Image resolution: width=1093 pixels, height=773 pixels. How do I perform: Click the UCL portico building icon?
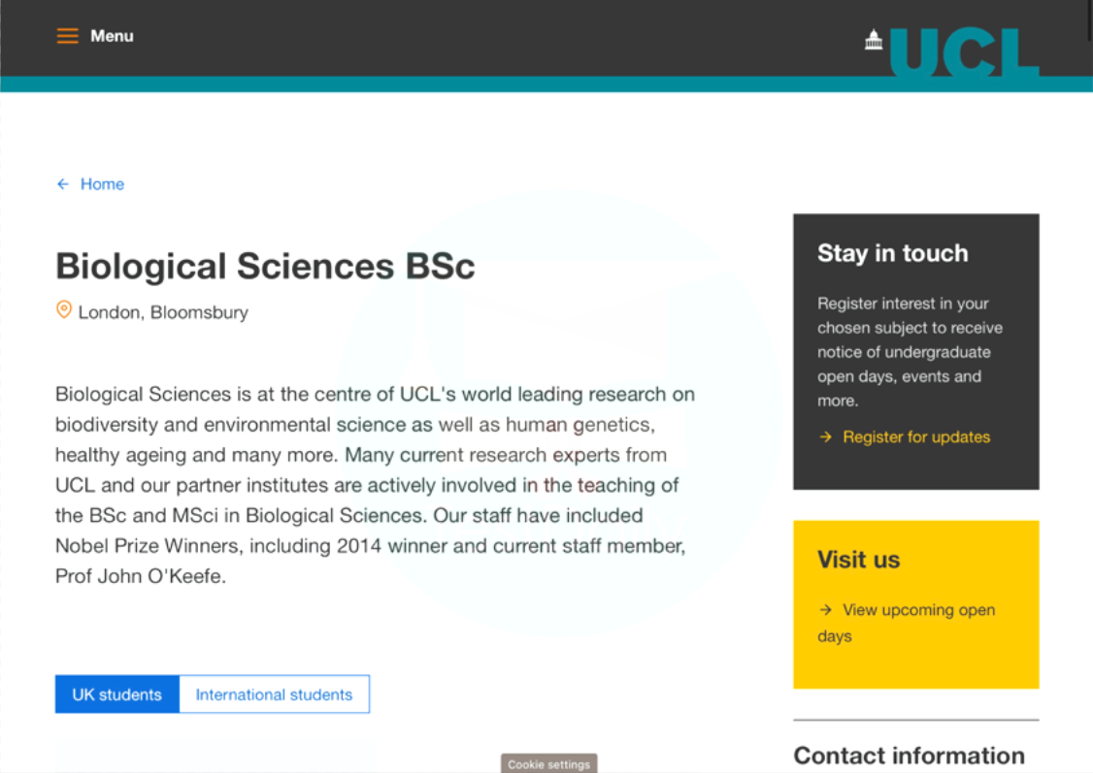pyautogui.click(x=874, y=39)
